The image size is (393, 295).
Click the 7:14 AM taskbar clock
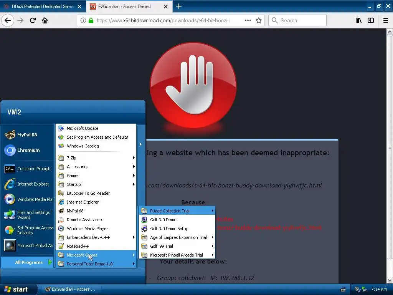coord(379,290)
